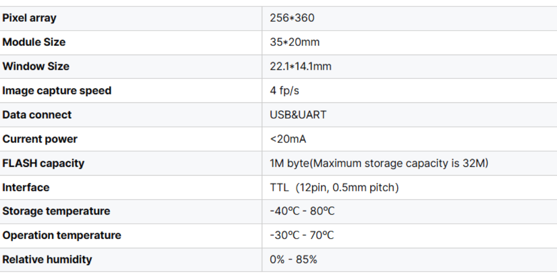Click the Image capture speed label
Image resolution: width=557 pixels, height=278 pixels.
click(57, 91)
